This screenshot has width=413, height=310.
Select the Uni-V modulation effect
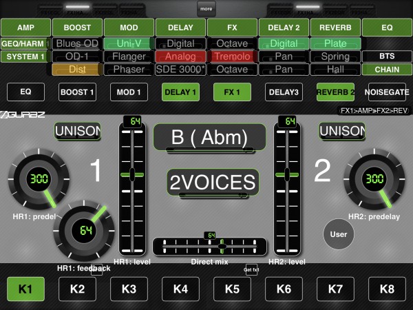[129, 43]
